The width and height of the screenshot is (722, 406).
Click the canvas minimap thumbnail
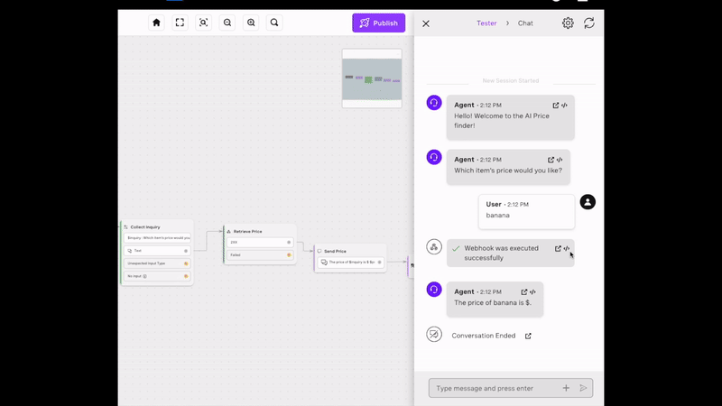click(372, 78)
